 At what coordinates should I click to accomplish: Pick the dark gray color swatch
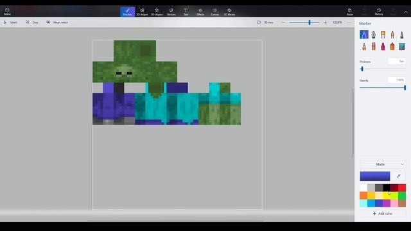click(x=379, y=188)
